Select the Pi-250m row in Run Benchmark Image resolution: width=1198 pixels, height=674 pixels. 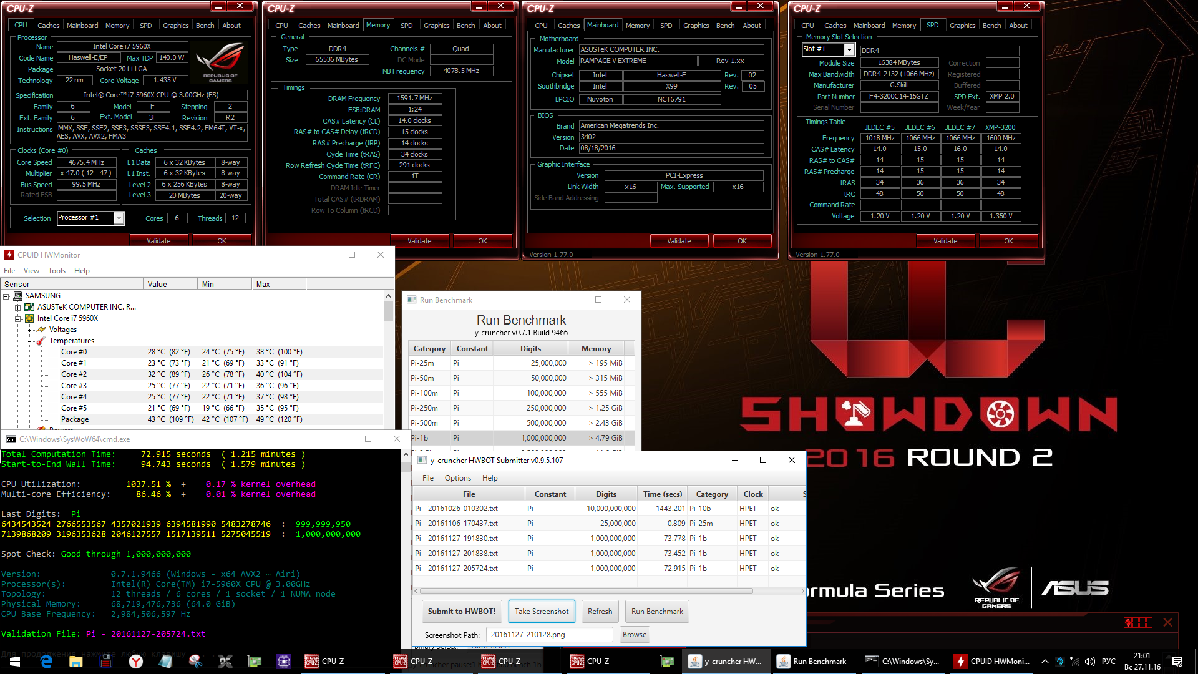[x=522, y=408]
